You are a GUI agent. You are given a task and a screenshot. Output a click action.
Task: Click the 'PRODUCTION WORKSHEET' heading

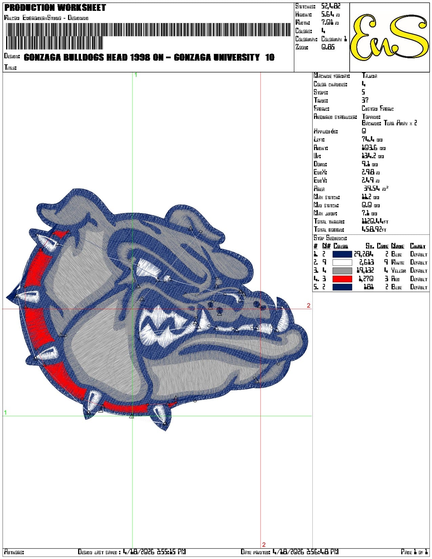(x=55, y=7)
